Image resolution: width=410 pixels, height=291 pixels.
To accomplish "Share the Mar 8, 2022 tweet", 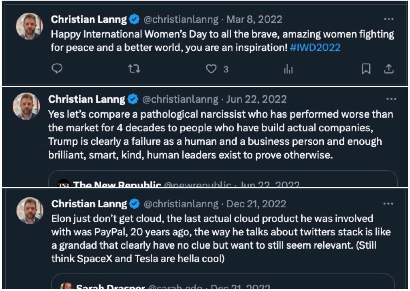I will click(389, 69).
